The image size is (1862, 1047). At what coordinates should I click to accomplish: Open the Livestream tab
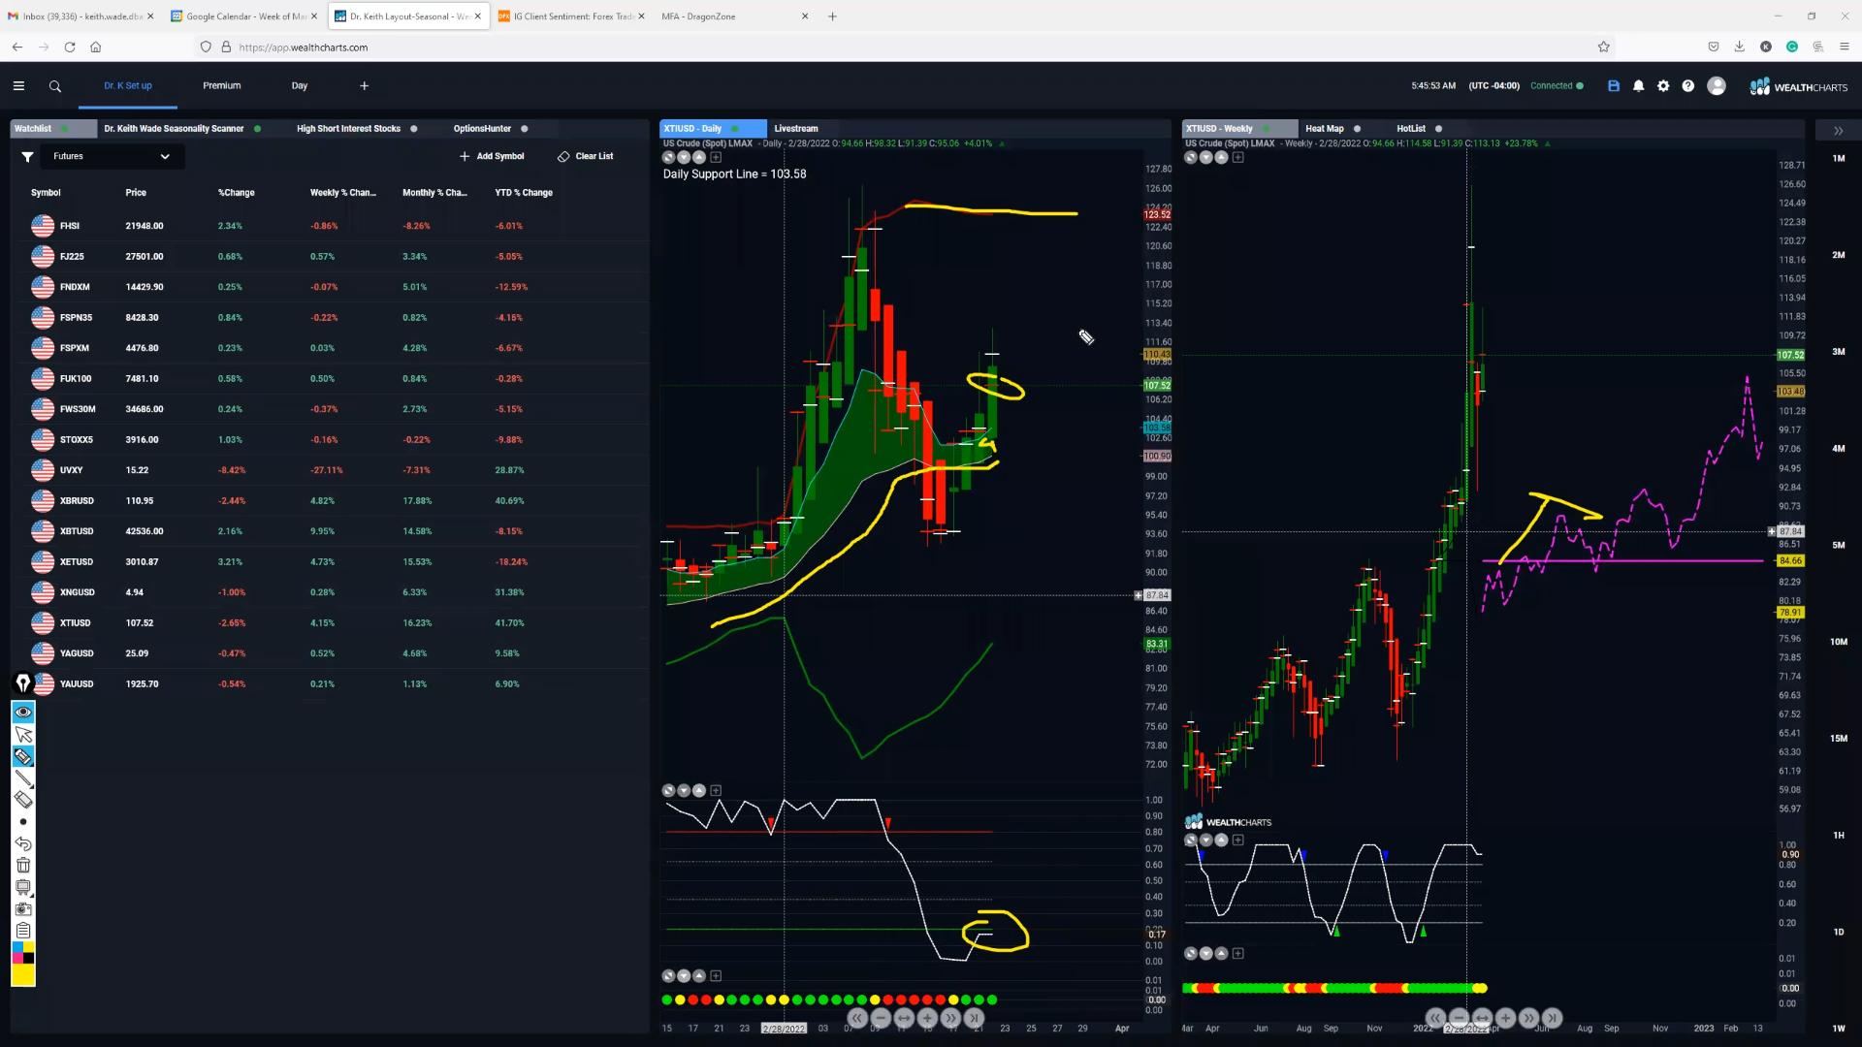796,129
